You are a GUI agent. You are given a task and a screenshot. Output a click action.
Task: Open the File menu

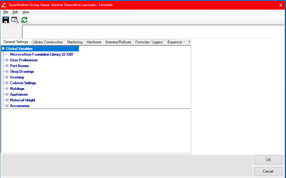[6, 12]
